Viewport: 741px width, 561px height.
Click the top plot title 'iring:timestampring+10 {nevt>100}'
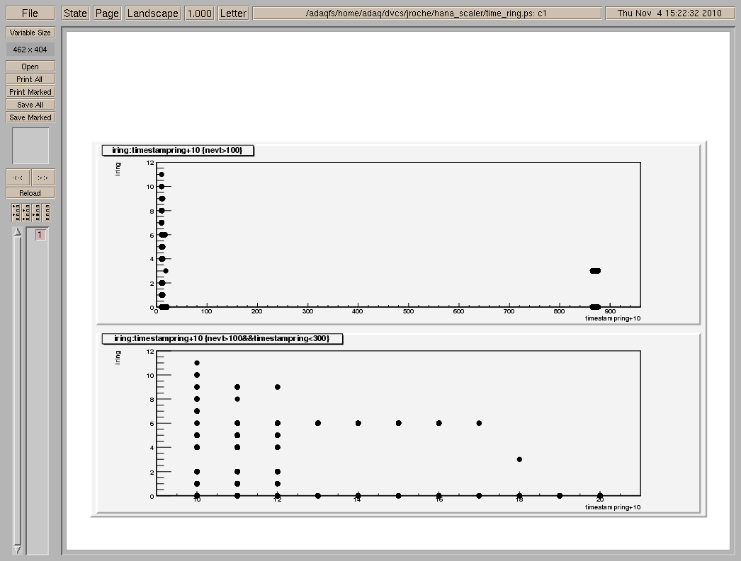[x=177, y=150]
